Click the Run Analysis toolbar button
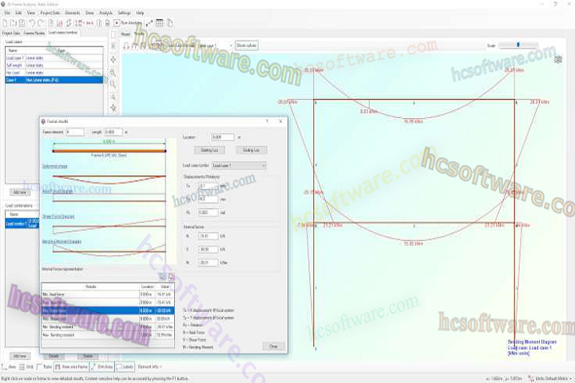Screen dimensions: 575x383 coord(128,23)
